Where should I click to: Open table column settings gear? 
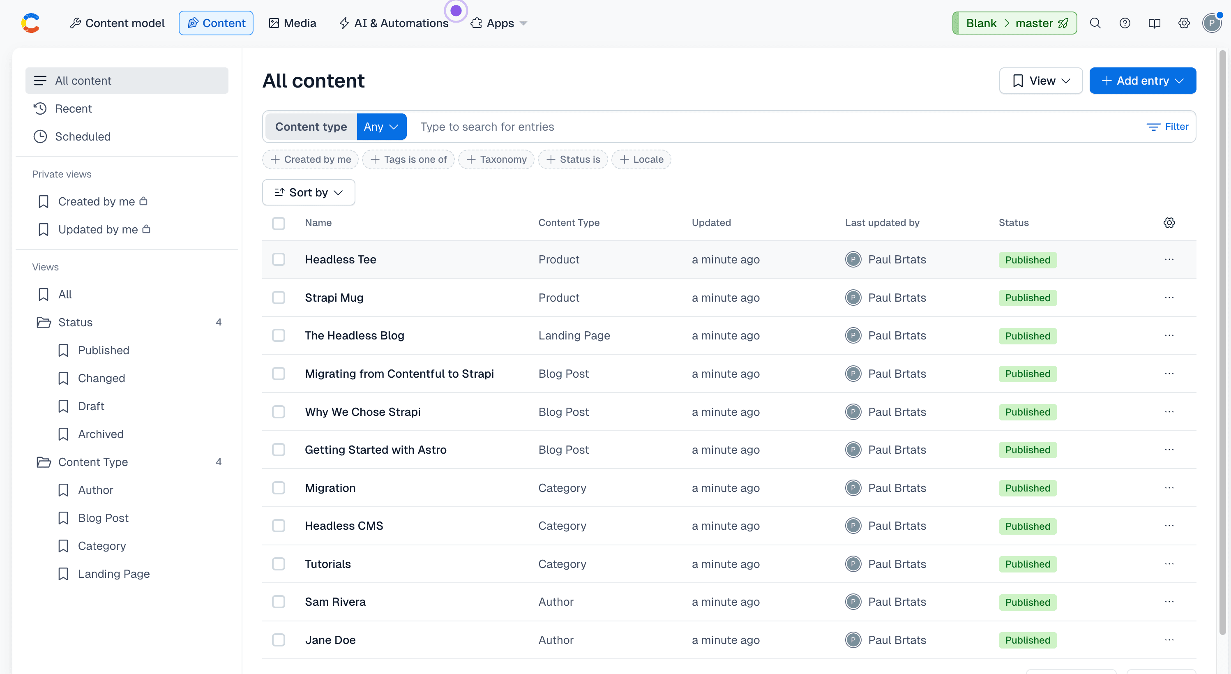point(1169,223)
